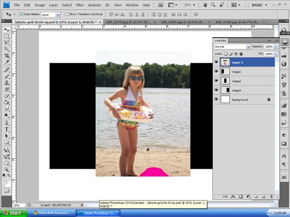Open the Filter menu
290x217 pixels.
(80, 5)
